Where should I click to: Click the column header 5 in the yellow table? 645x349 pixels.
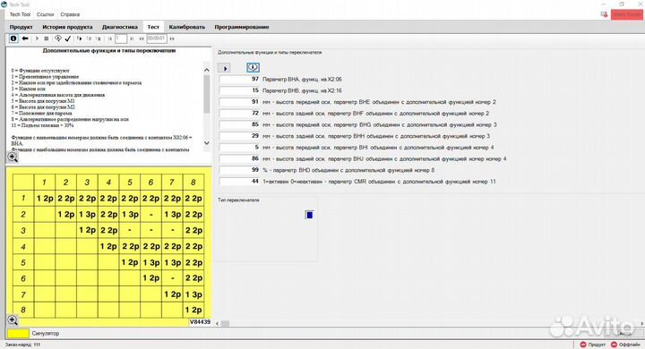point(130,183)
